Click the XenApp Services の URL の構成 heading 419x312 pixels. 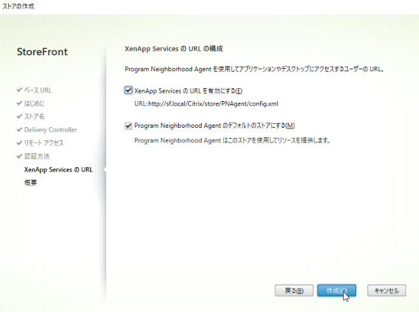point(174,49)
